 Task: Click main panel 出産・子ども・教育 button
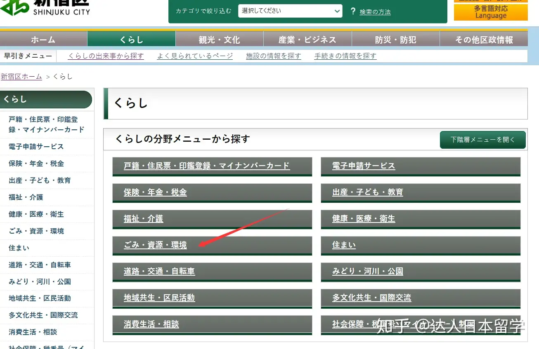pos(421,193)
